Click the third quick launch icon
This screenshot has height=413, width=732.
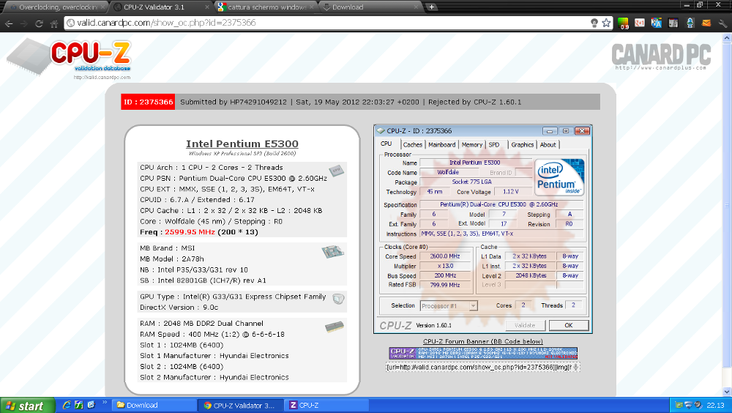pos(91,405)
